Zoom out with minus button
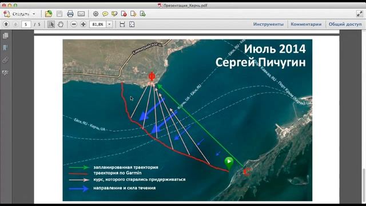This screenshot has width=366, height=206. click(x=74, y=24)
